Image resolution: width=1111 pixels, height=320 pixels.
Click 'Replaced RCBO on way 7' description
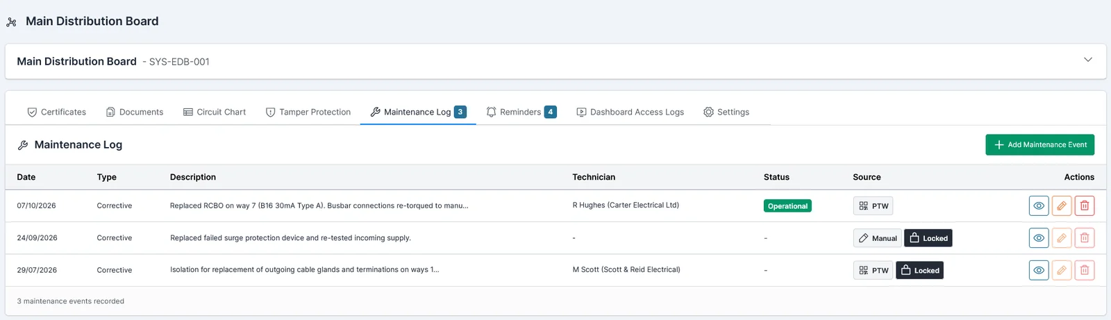(319, 205)
